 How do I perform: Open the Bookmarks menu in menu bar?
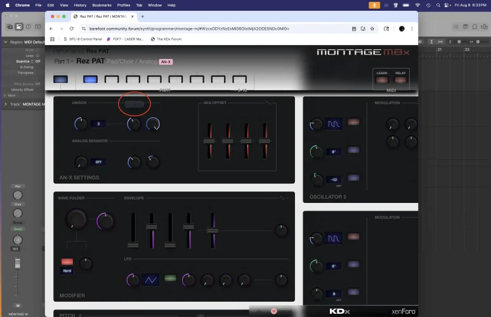click(x=101, y=4)
